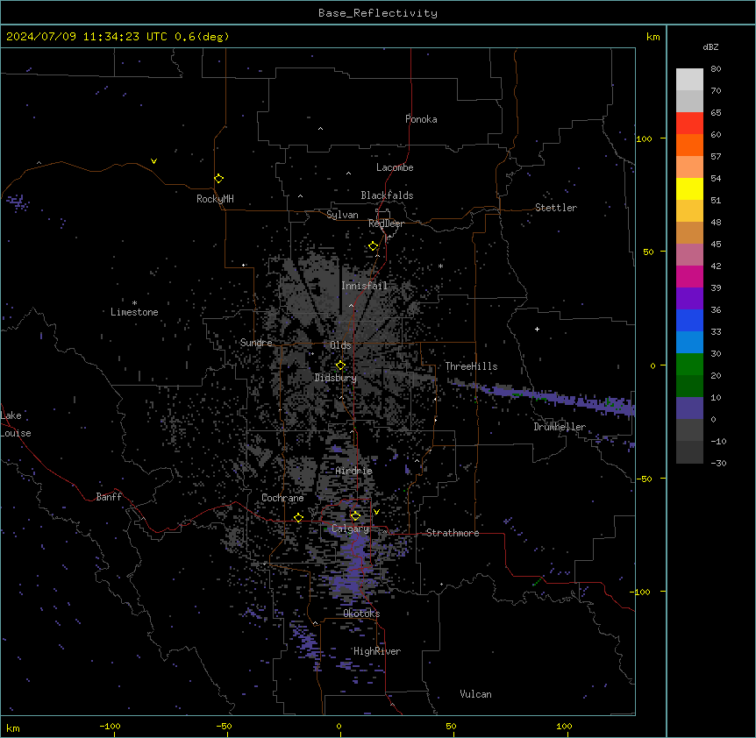Pick the slate purple 10 dBZ swatch
The width and height of the screenshot is (756, 738).
[x=689, y=408]
